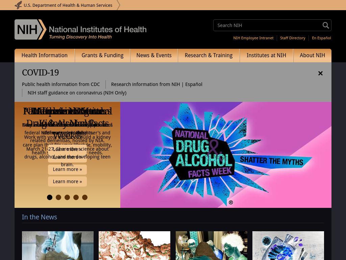Open Research information from NIH link
The height and width of the screenshot is (260, 346).
pyautogui.click(x=145, y=84)
